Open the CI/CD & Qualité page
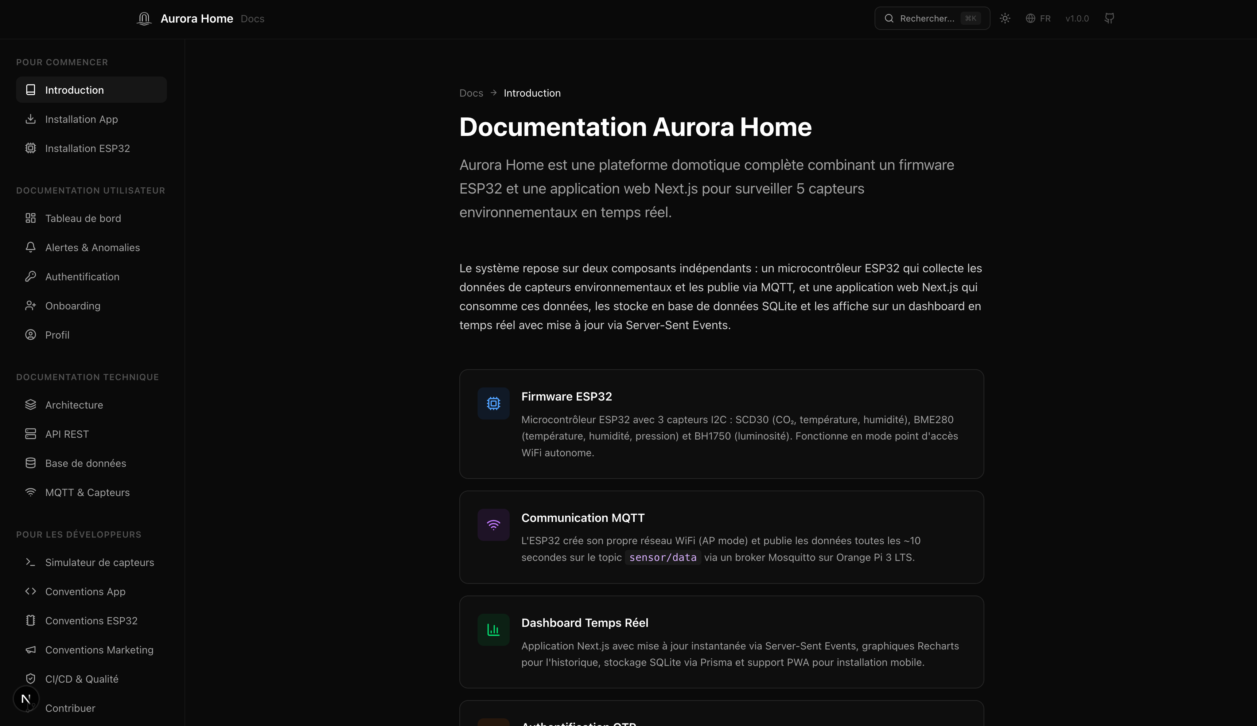Image resolution: width=1257 pixels, height=726 pixels. 91,679
